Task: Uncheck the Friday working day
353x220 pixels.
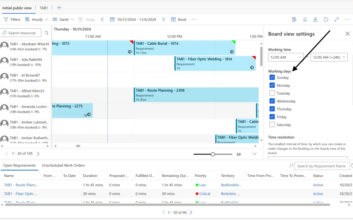Action: 272,117
